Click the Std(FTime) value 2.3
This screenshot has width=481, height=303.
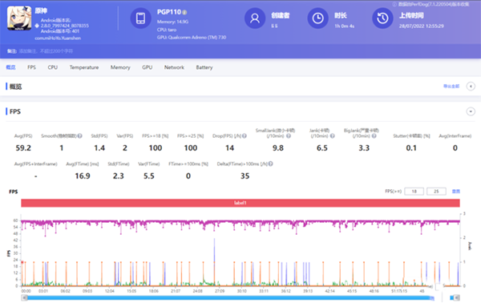pos(118,176)
